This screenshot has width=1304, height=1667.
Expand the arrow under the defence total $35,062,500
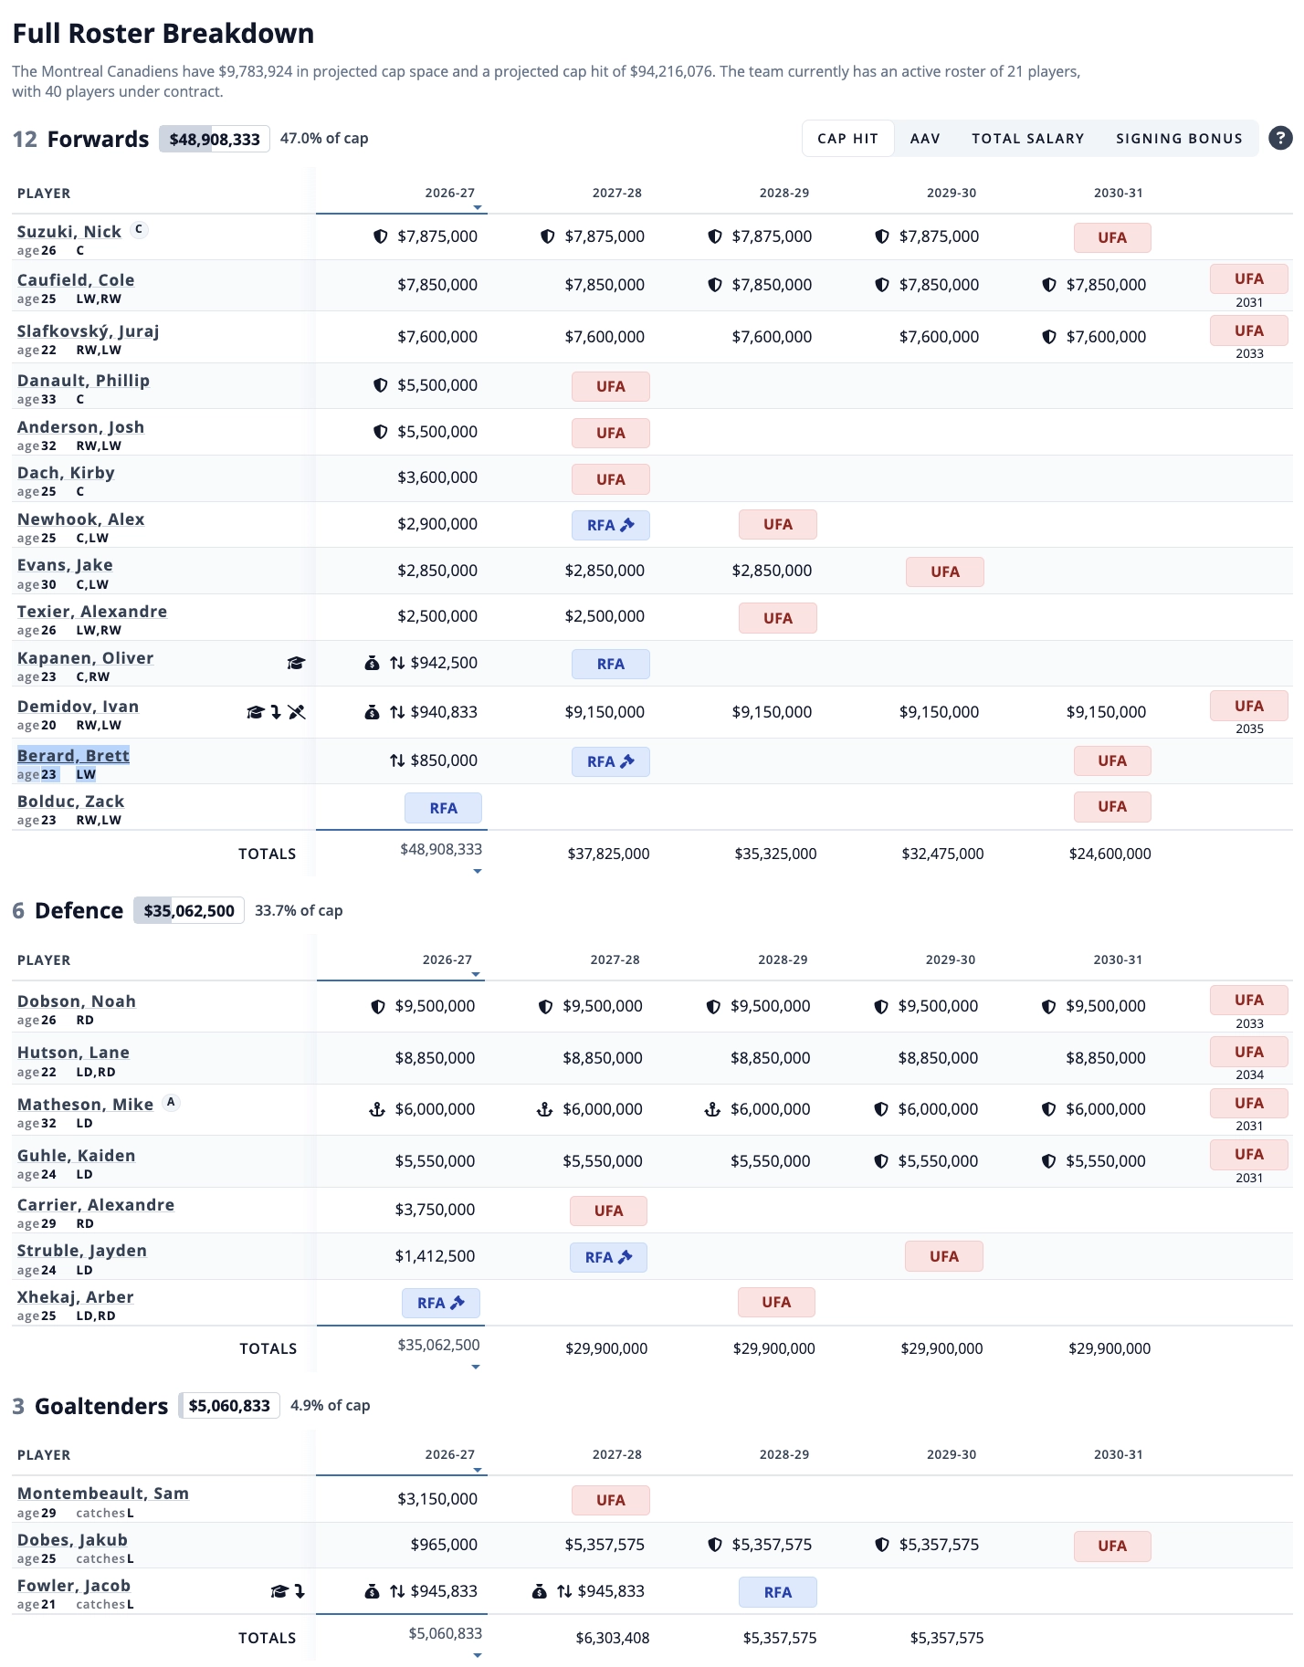click(x=476, y=1367)
